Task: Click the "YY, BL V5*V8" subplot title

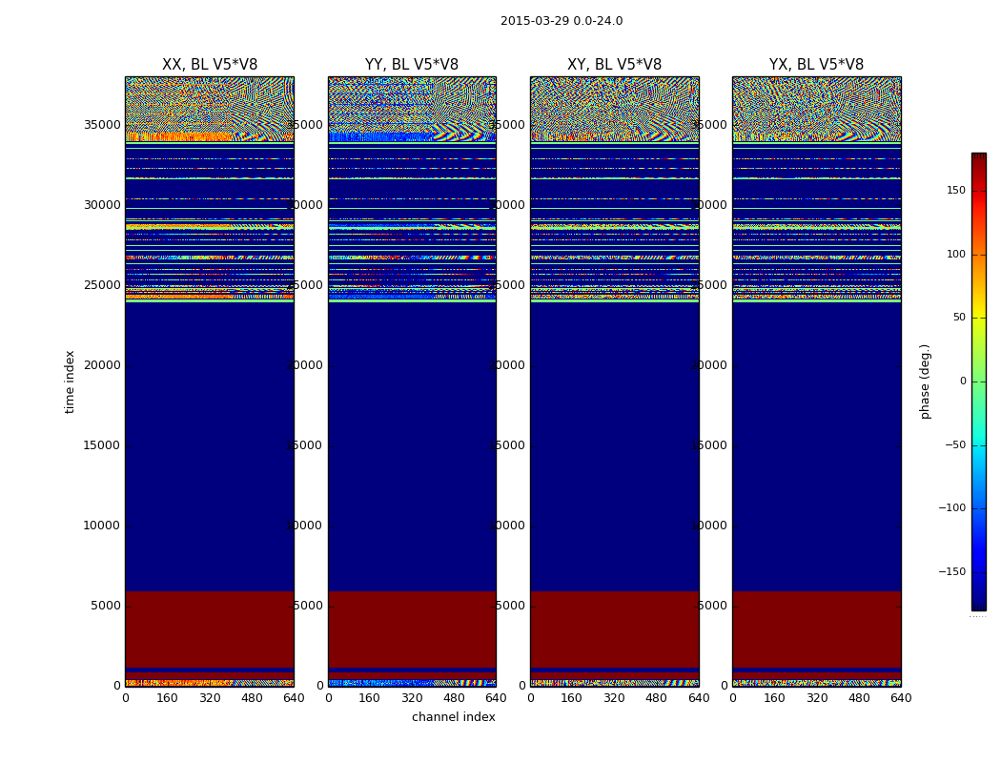Action: coord(412,65)
